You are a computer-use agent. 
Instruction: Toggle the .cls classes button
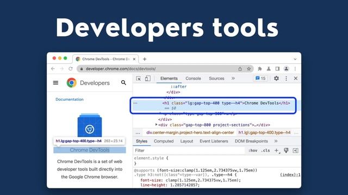click(265, 151)
